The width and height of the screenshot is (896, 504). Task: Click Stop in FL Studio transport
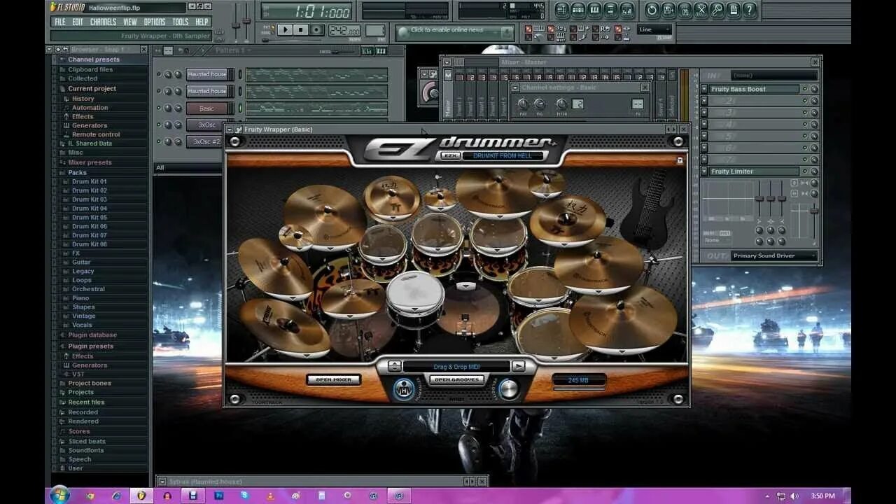300,29
